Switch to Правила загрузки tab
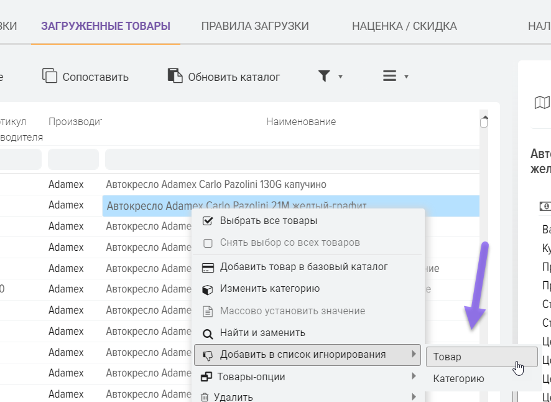Screen dimensions: 551x402 255,26
